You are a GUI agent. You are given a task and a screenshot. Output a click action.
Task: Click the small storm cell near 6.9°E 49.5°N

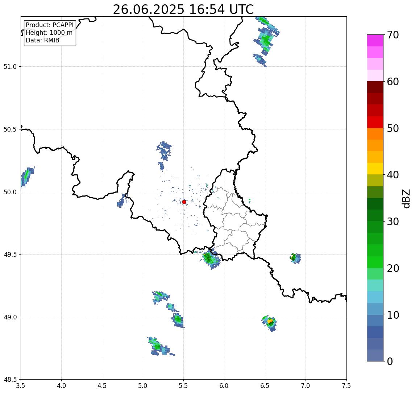point(295,258)
